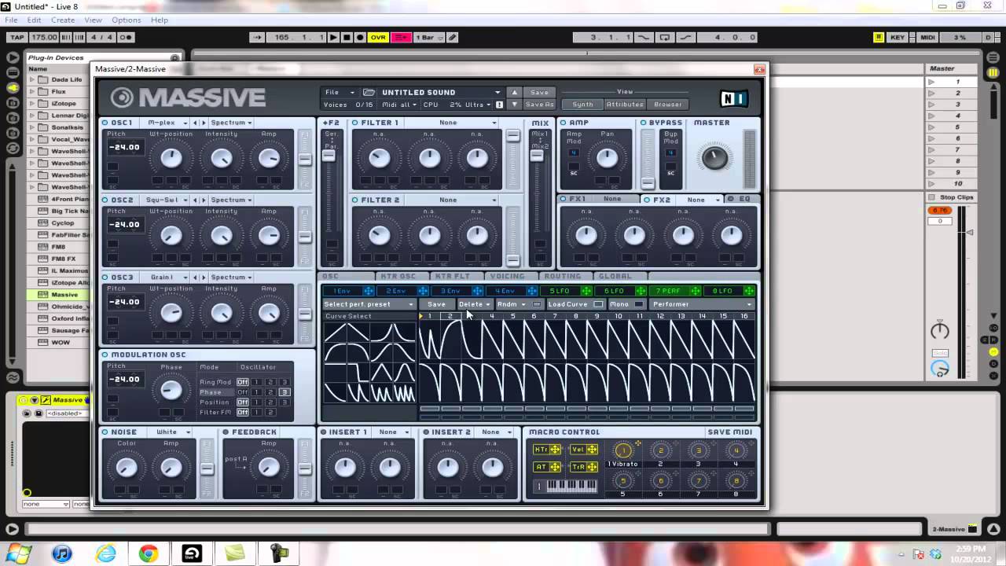Click the Amp level fader handle
This screenshot has width=1006, height=566.
[648, 182]
